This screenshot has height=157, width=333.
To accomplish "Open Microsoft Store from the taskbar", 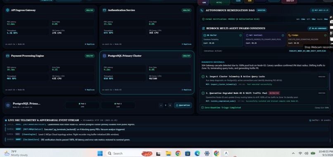I will [x=188, y=153].
